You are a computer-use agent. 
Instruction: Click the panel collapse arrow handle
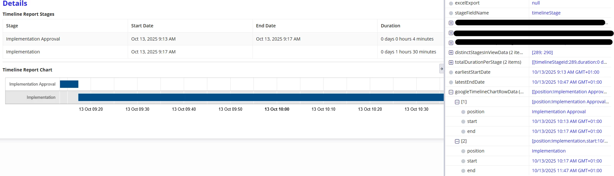click(441, 69)
